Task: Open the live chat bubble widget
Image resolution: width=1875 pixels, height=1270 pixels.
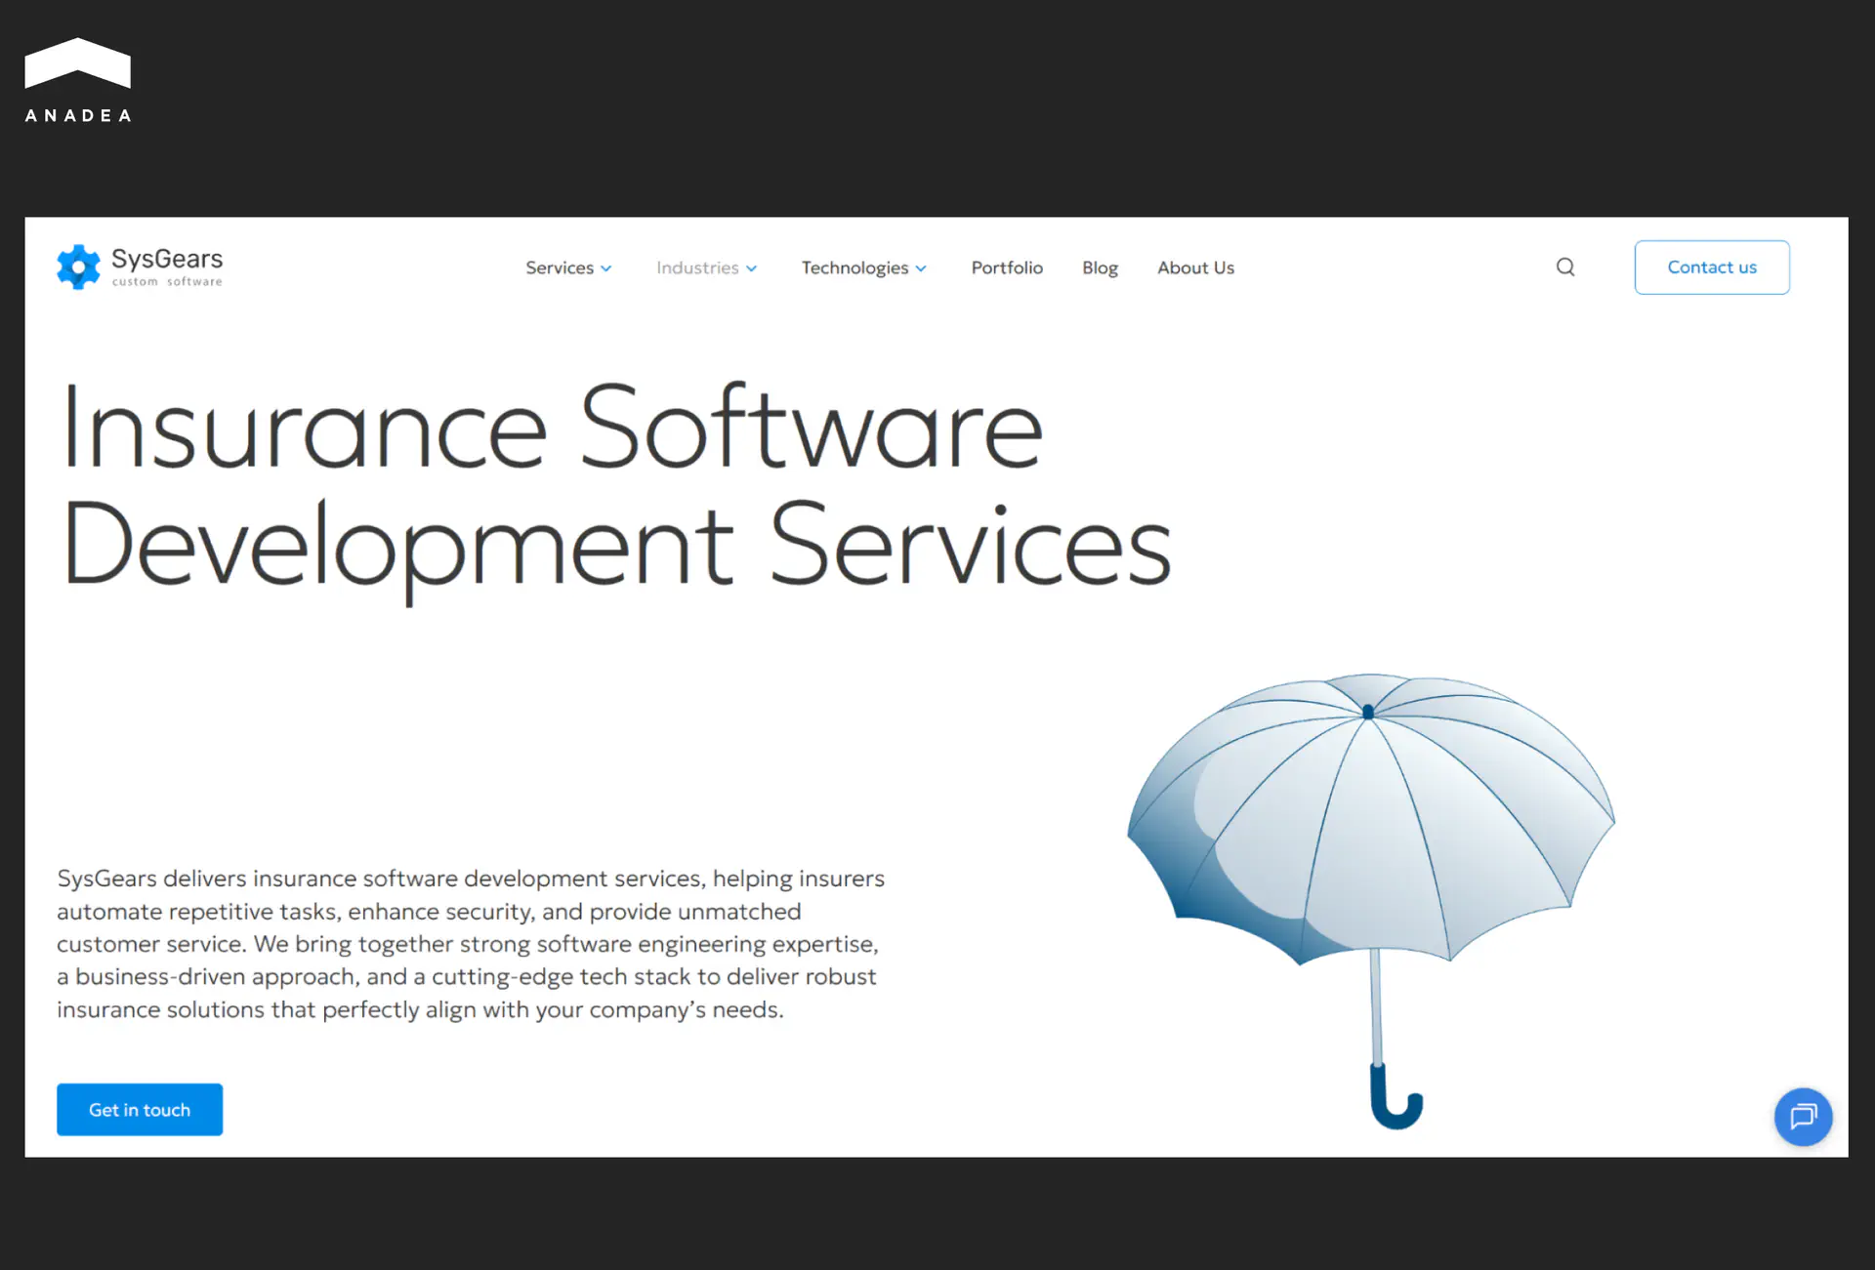Action: 1803,1116
